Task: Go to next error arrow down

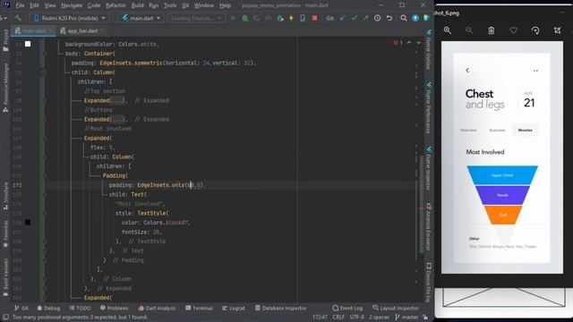Action: tap(418, 43)
